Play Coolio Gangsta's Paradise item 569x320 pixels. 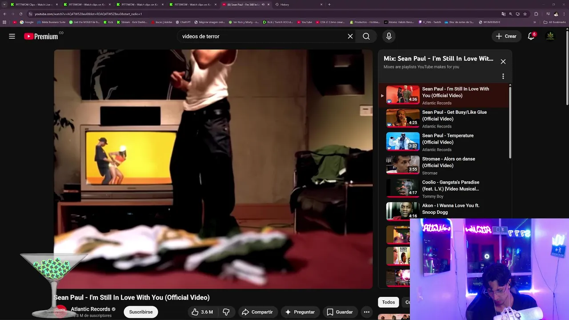click(445, 189)
